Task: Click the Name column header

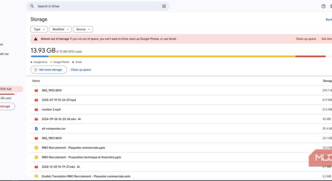Action: (x=36, y=81)
